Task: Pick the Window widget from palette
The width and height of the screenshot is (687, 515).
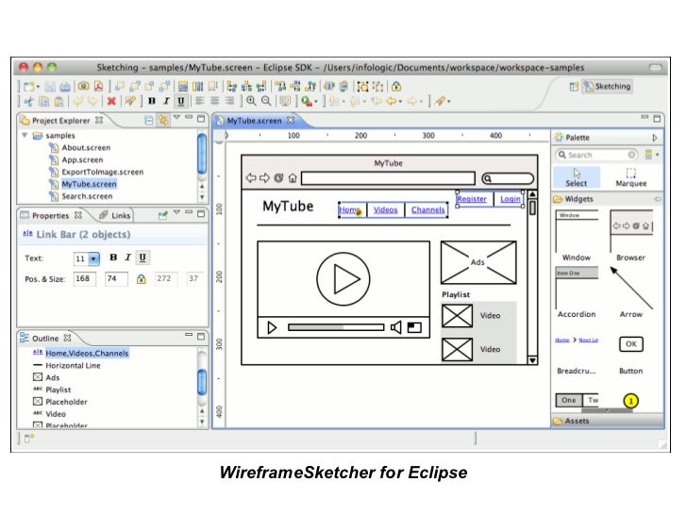Action: (577, 236)
